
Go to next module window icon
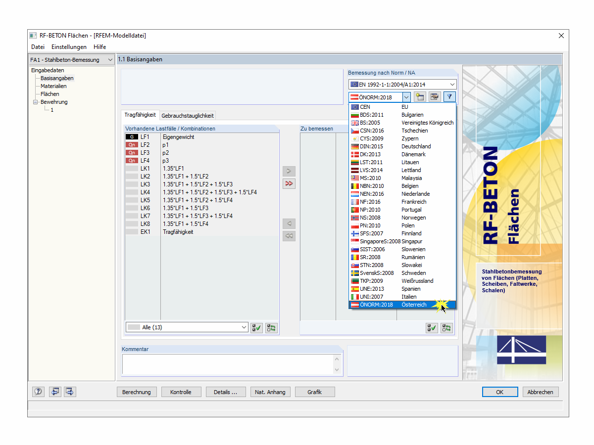pos(70,392)
